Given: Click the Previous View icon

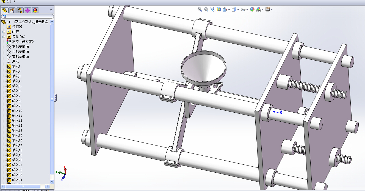Looking at the screenshot, I should 212,9.
